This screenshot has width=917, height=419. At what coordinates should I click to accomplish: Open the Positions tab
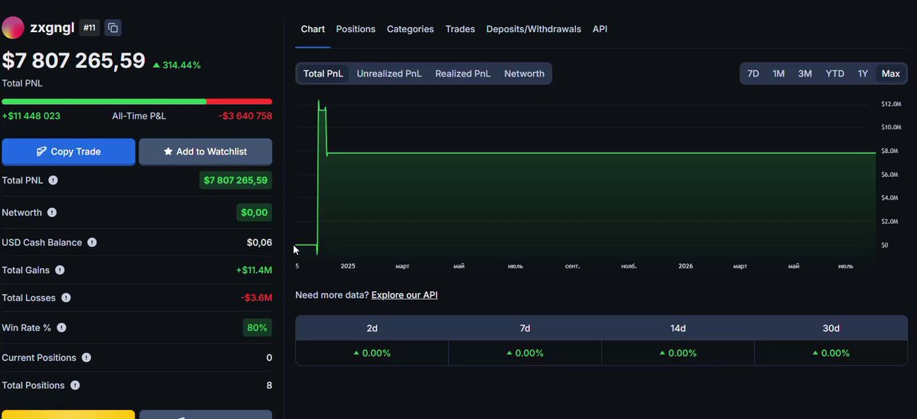click(356, 29)
